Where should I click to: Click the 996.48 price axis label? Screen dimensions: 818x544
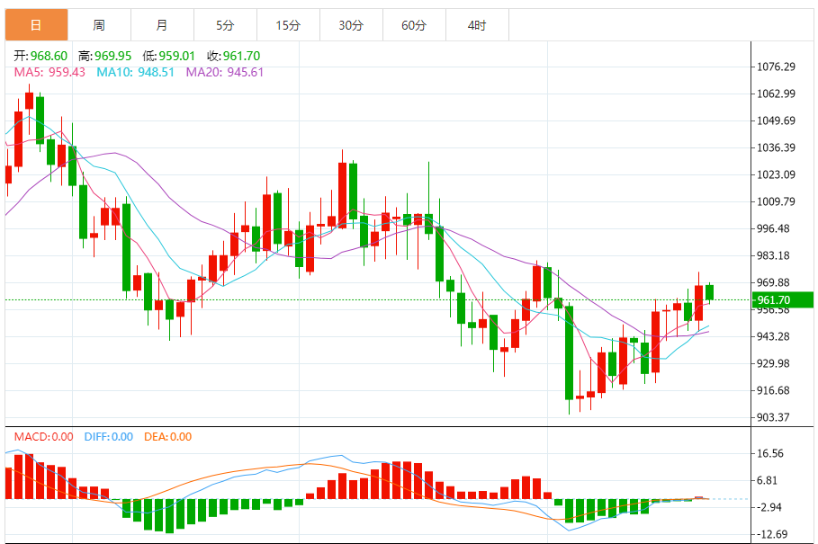tap(773, 228)
